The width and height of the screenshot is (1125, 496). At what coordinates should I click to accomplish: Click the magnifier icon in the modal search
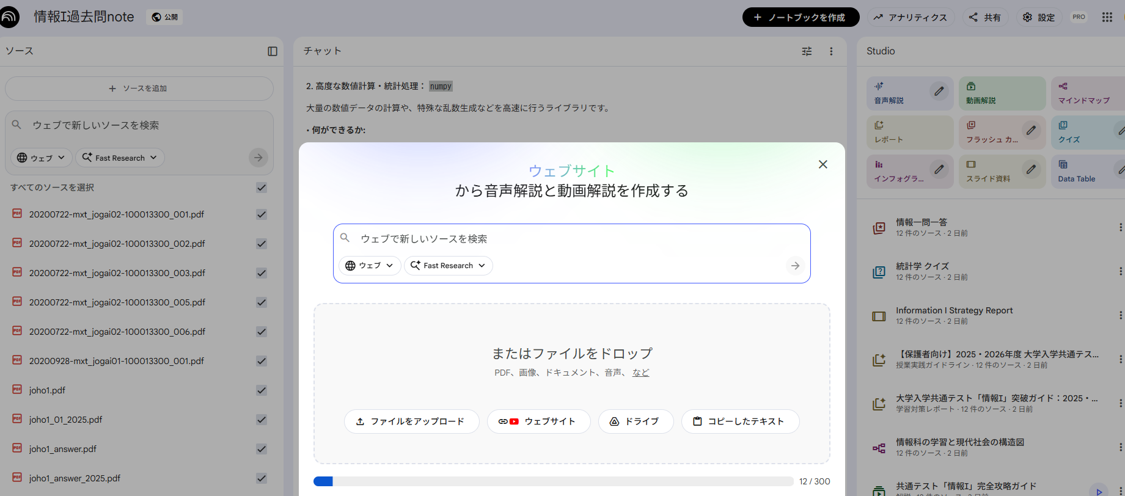[345, 238]
